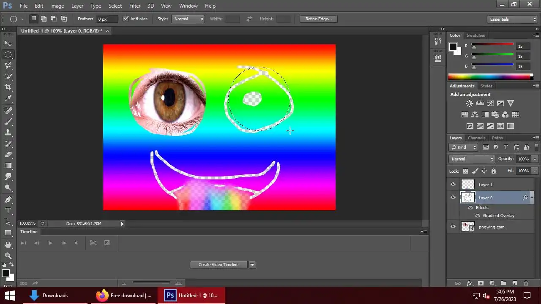Collapse Layer 0 effects list arrow

click(x=532, y=198)
